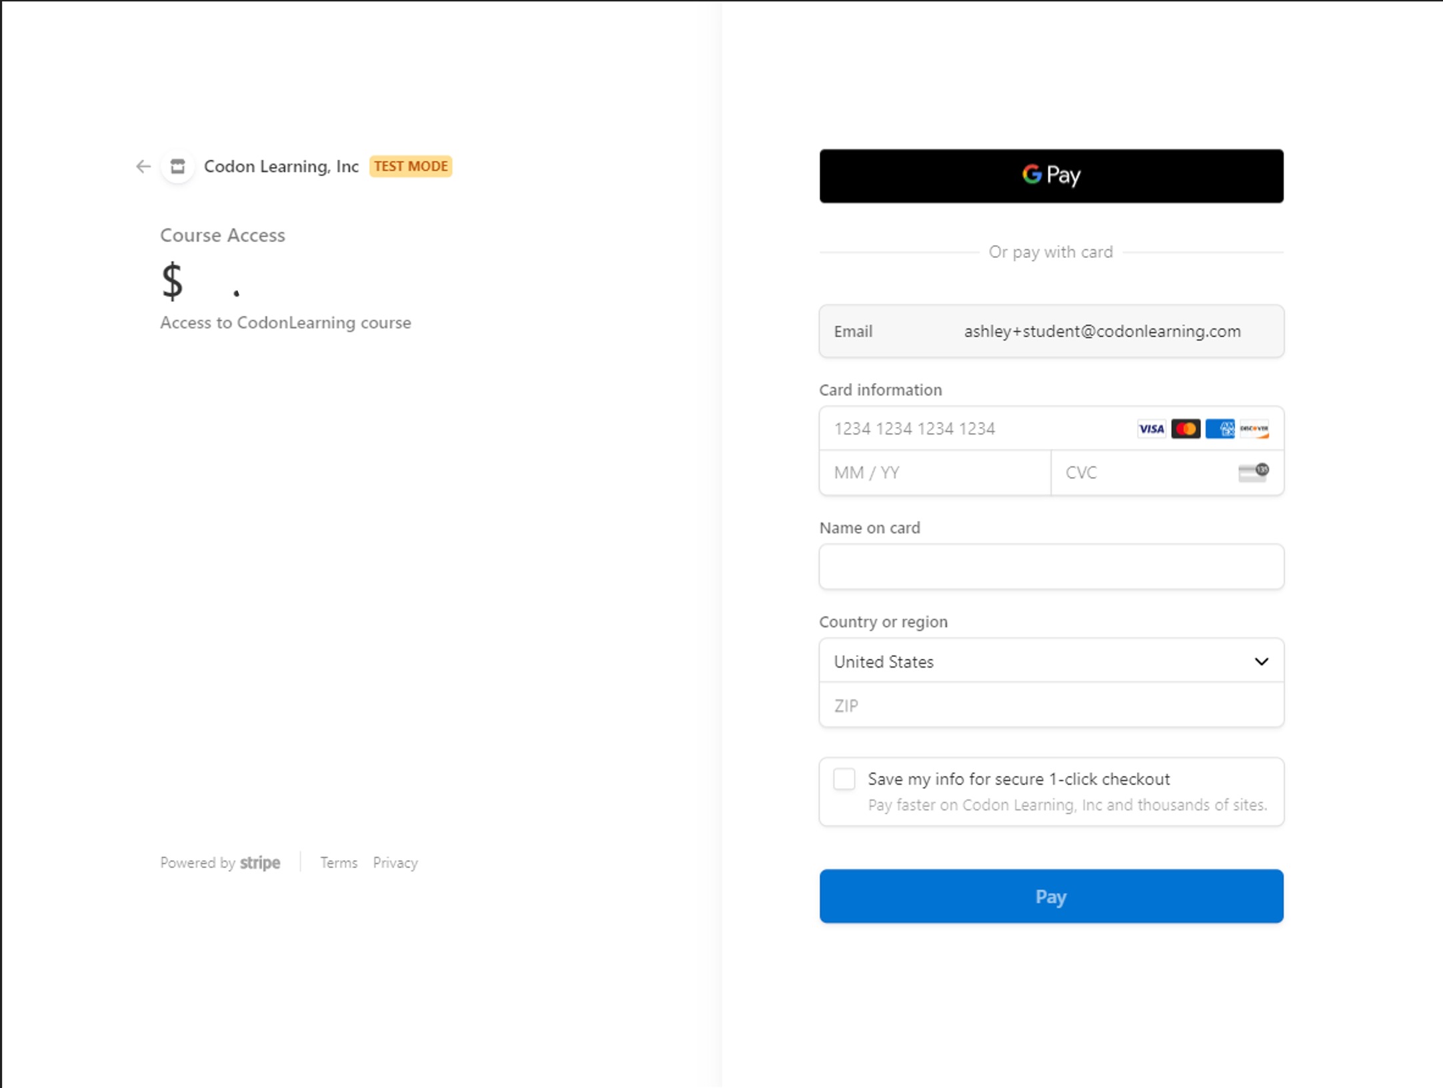Click the Codon Learning store icon
This screenshot has width=1443, height=1088.
pyautogui.click(x=177, y=167)
